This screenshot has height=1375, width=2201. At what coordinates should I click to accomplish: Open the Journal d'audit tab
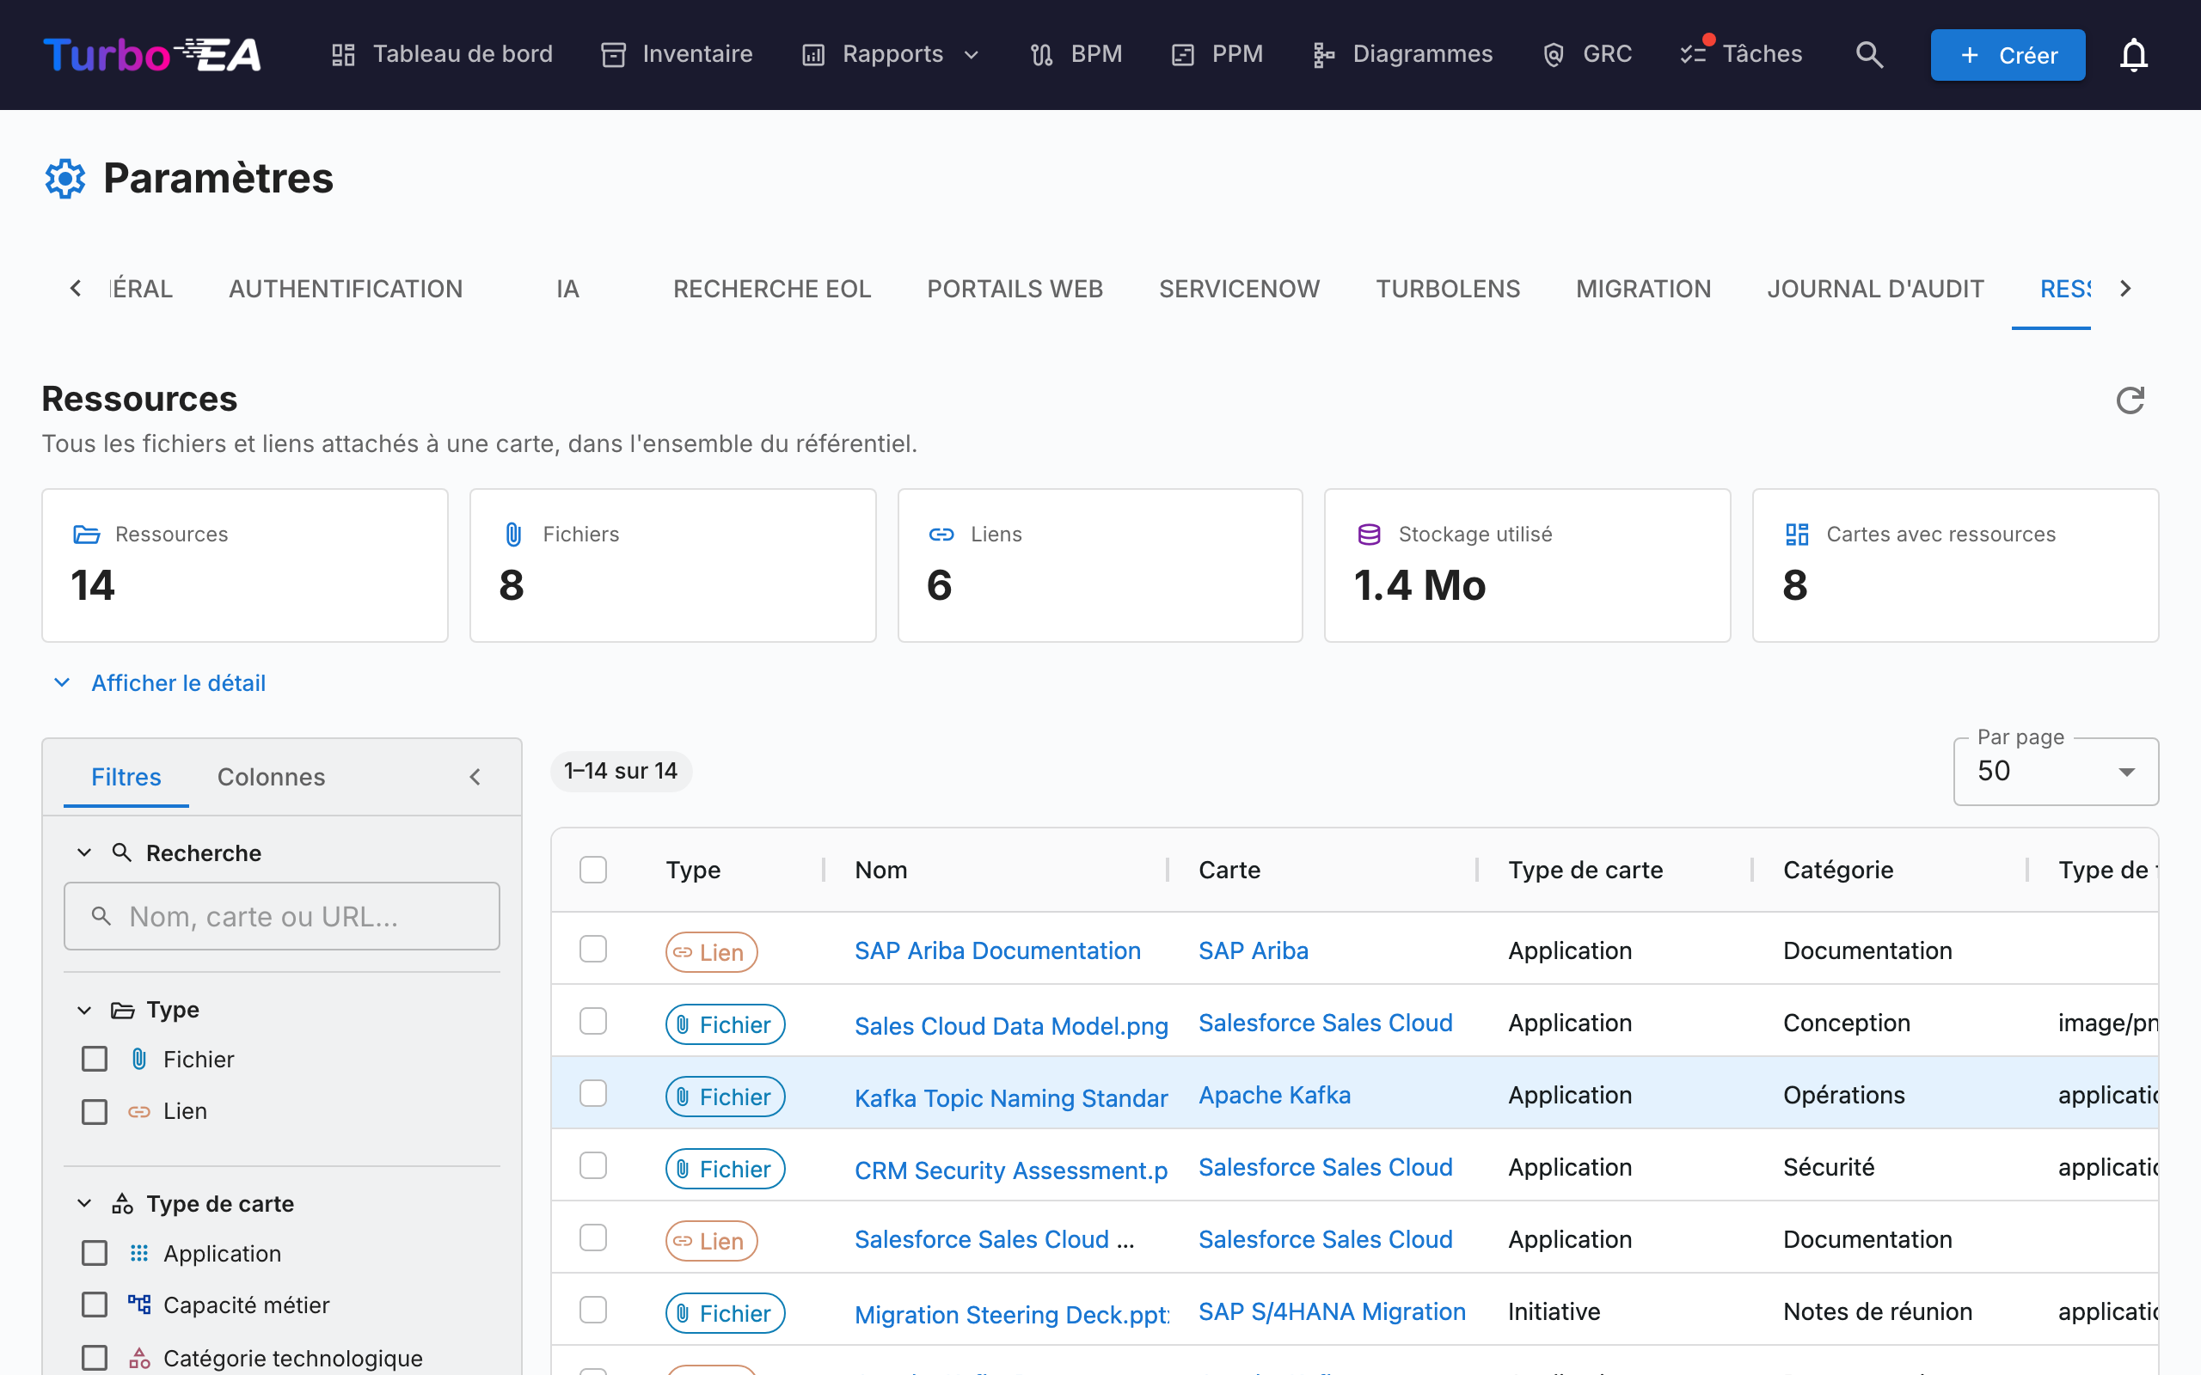(1875, 290)
